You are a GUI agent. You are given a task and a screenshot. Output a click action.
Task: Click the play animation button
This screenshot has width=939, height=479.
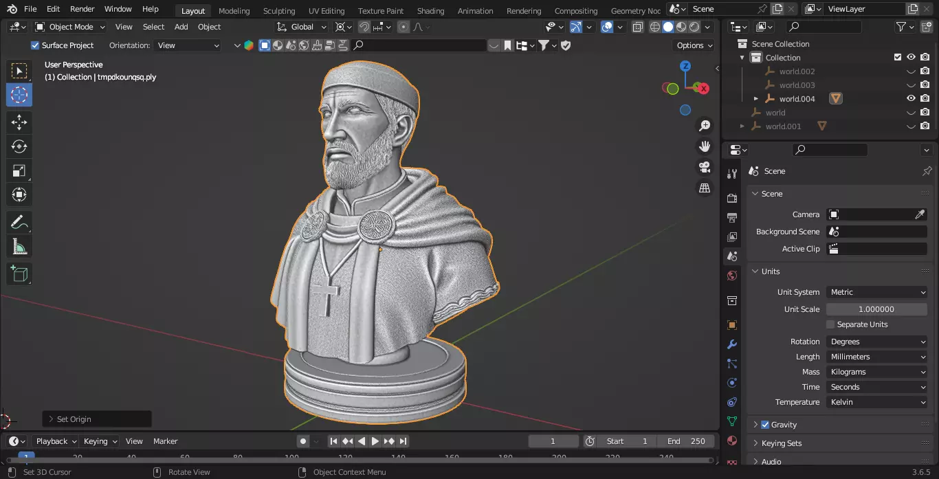click(375, 441)
